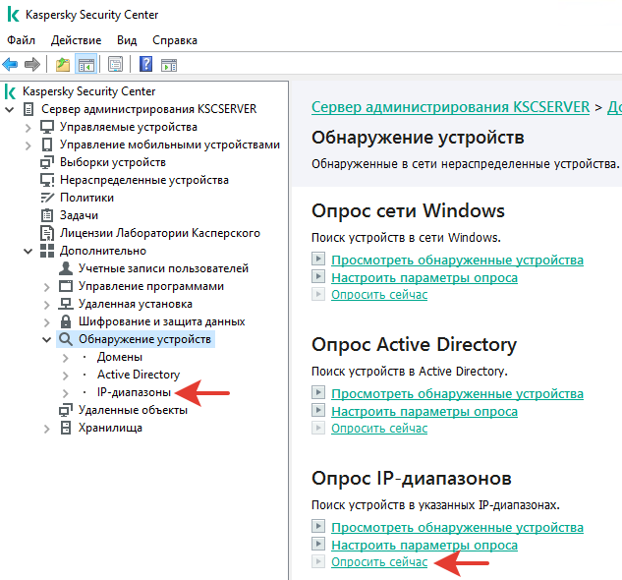This screenshot has height=580, width=622.
Task: Click the Kaspersky logo in the title bar
Action: click(13, 15)
